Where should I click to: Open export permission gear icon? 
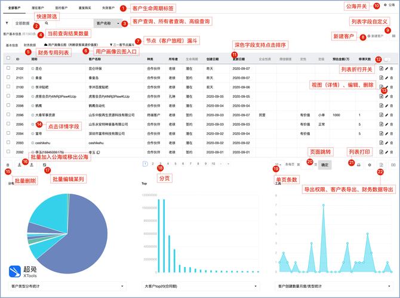(x=370, y=165)
